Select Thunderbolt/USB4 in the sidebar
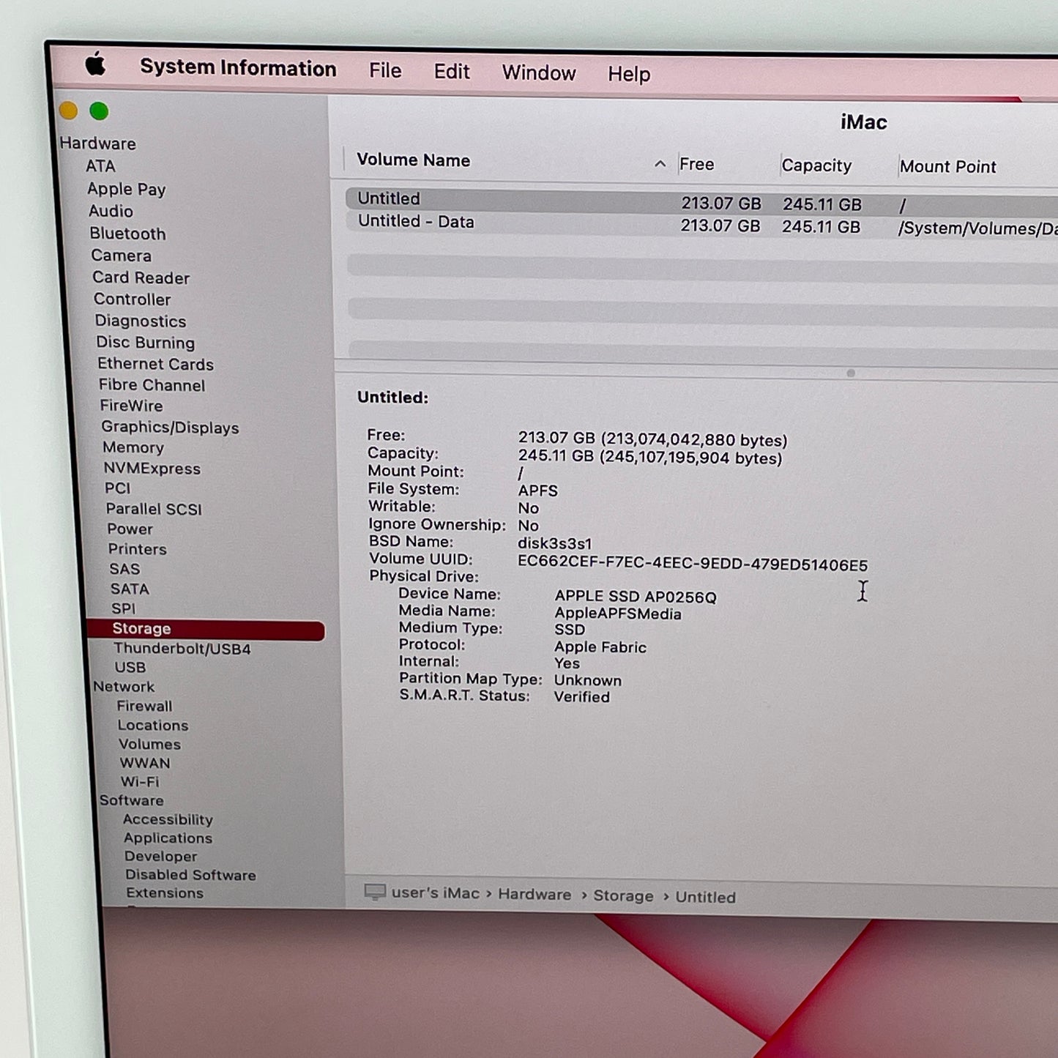Screen dimensions: 1058x1058 pos(182,649)
